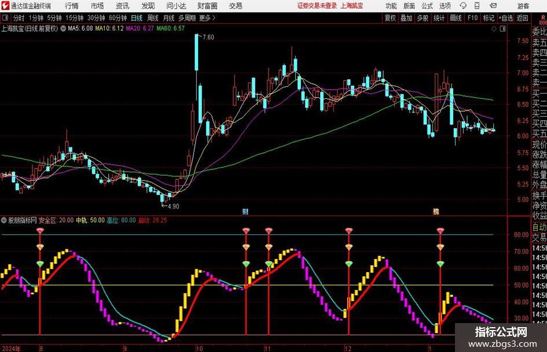
Task: Expand 更多 periods chevron
Action: click(x=207, y=18)
